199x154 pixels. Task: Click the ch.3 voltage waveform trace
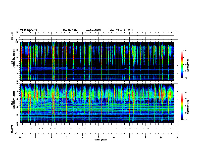pos(97,129)
